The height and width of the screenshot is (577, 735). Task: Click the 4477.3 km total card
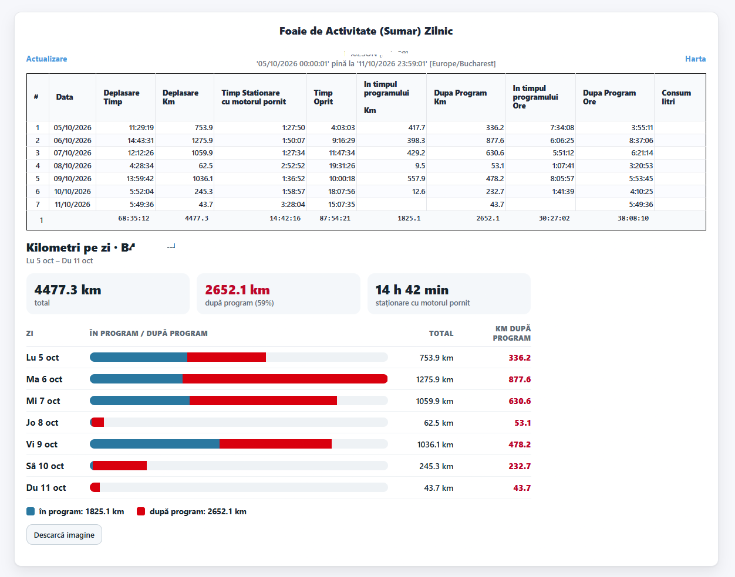(x=108, y=294)
